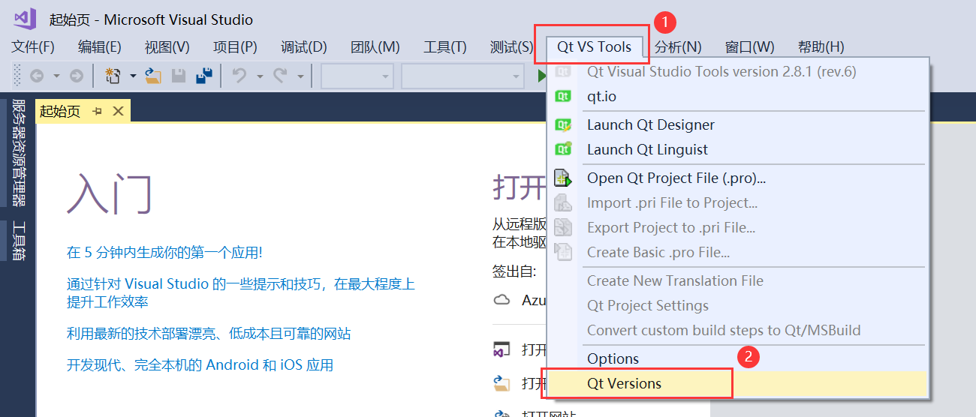Close the Qt VS Tools menu header
The image size is (976, 417).
(x=594, y=47)
